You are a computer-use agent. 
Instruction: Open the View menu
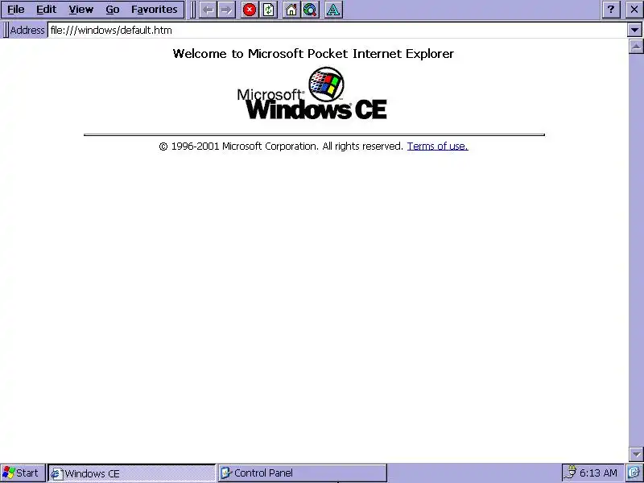(x=81, y=10)
